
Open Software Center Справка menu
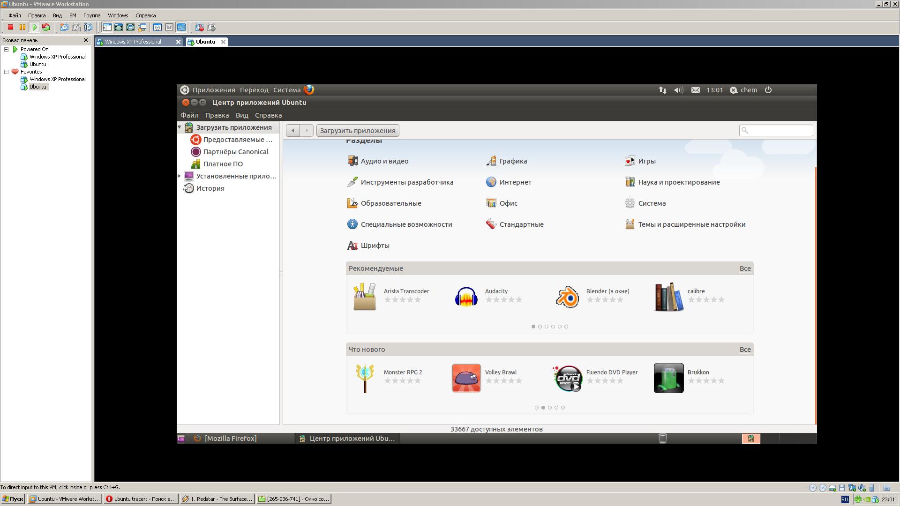[x=268, y=115]
